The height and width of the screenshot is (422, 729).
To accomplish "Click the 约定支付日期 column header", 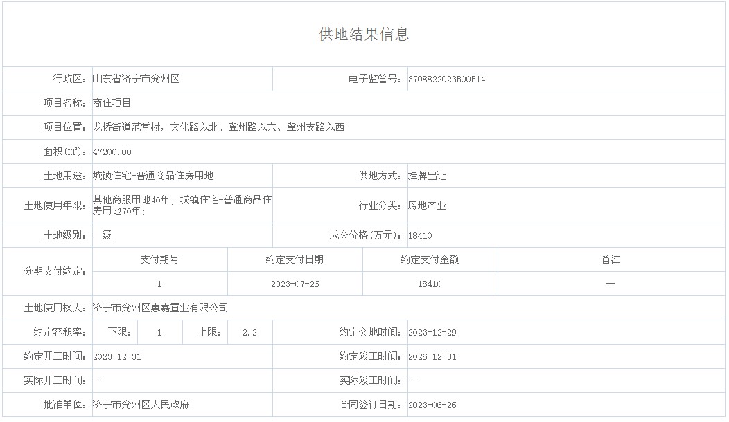I will coord(295,259).
